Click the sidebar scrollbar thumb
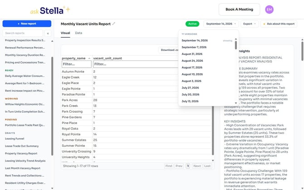 pos(52,106)
